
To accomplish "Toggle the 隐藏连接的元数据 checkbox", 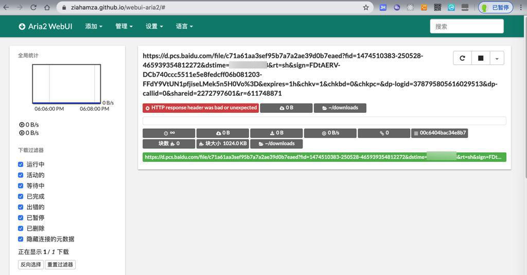I will tap(21, 239).
